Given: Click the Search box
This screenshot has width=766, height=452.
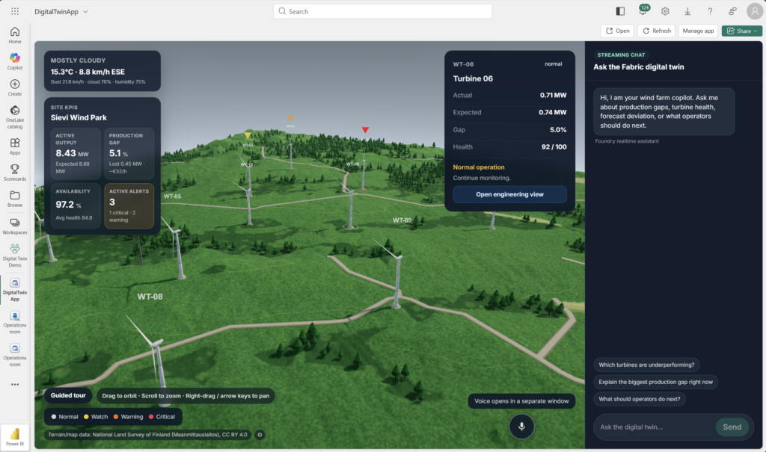Looking at the screenshot, I should [382, 11].
